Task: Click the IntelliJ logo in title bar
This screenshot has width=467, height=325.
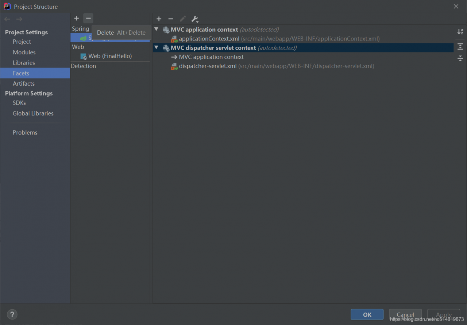Action: (x=7, y=6)
